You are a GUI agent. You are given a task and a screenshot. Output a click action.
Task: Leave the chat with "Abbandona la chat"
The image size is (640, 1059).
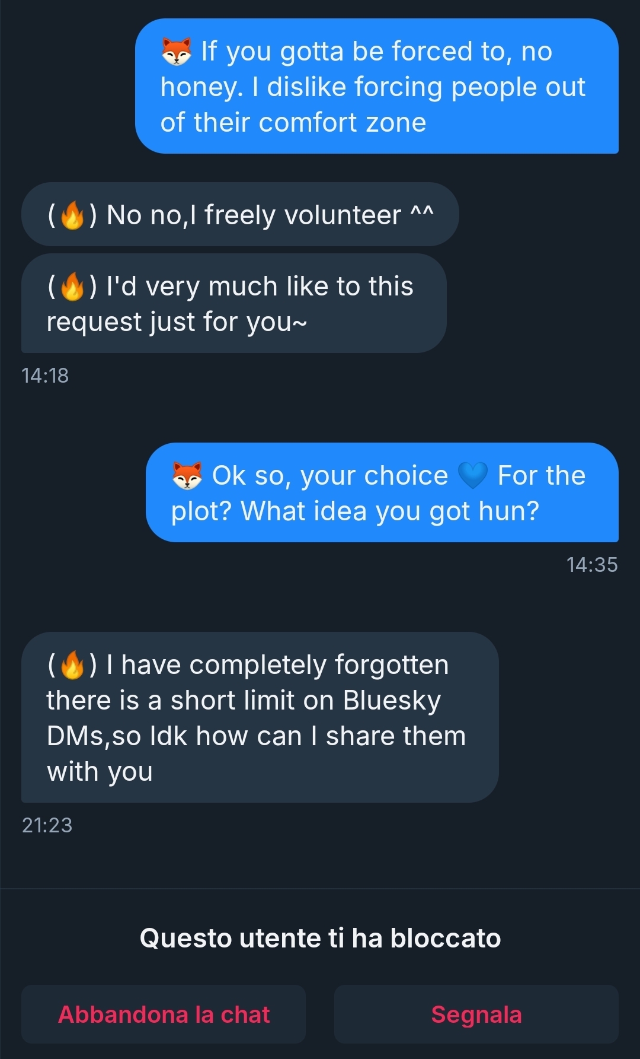(x=164, y=1015)
